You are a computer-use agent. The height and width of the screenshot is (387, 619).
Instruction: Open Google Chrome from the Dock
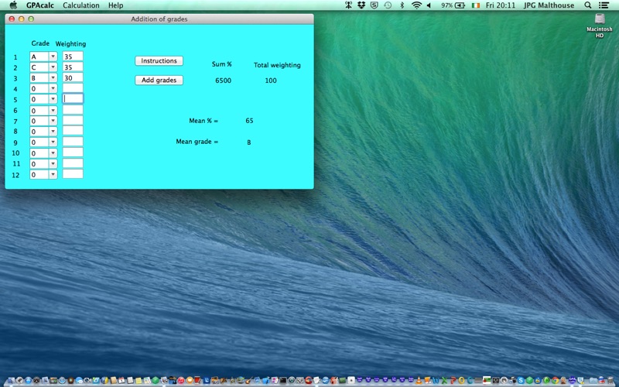[x=555, y=380]
